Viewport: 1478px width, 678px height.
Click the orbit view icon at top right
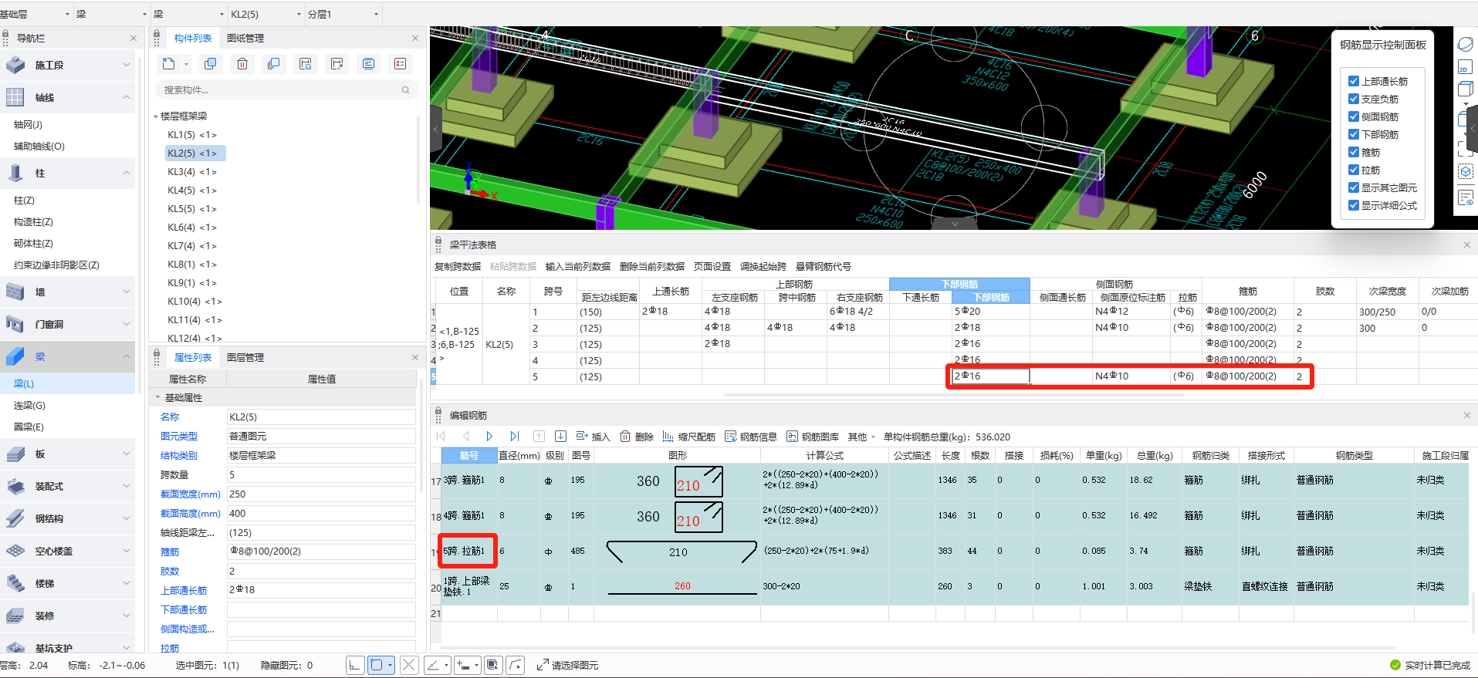(1465, 45)
